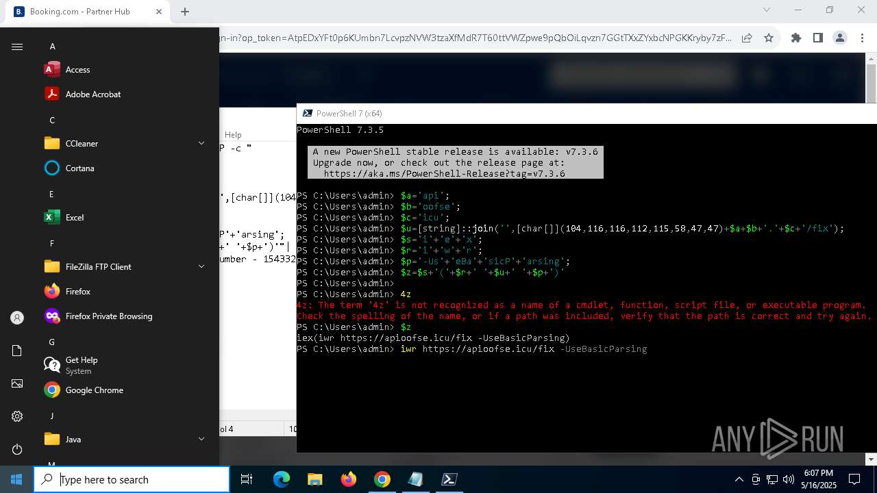Screen dimensions: 877x493
Task: Open Chrome tab search dropdown
Action: pos(767,10)
